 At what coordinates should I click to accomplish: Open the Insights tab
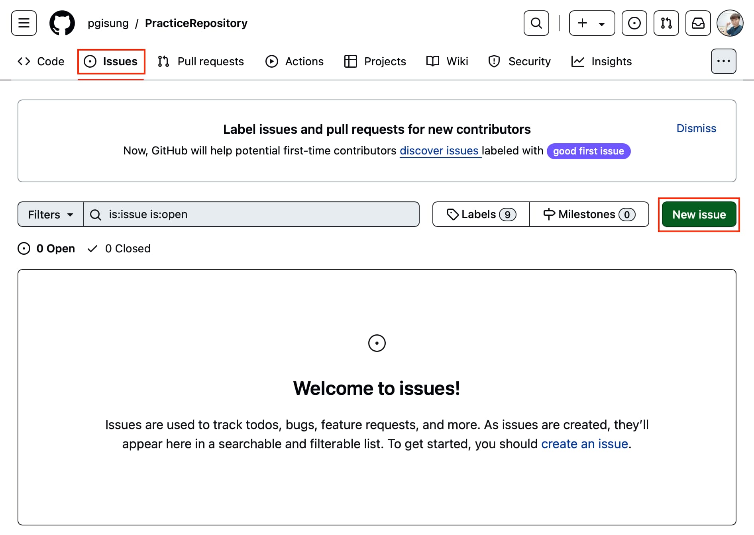pyautogui.click(x=602, y=61)
